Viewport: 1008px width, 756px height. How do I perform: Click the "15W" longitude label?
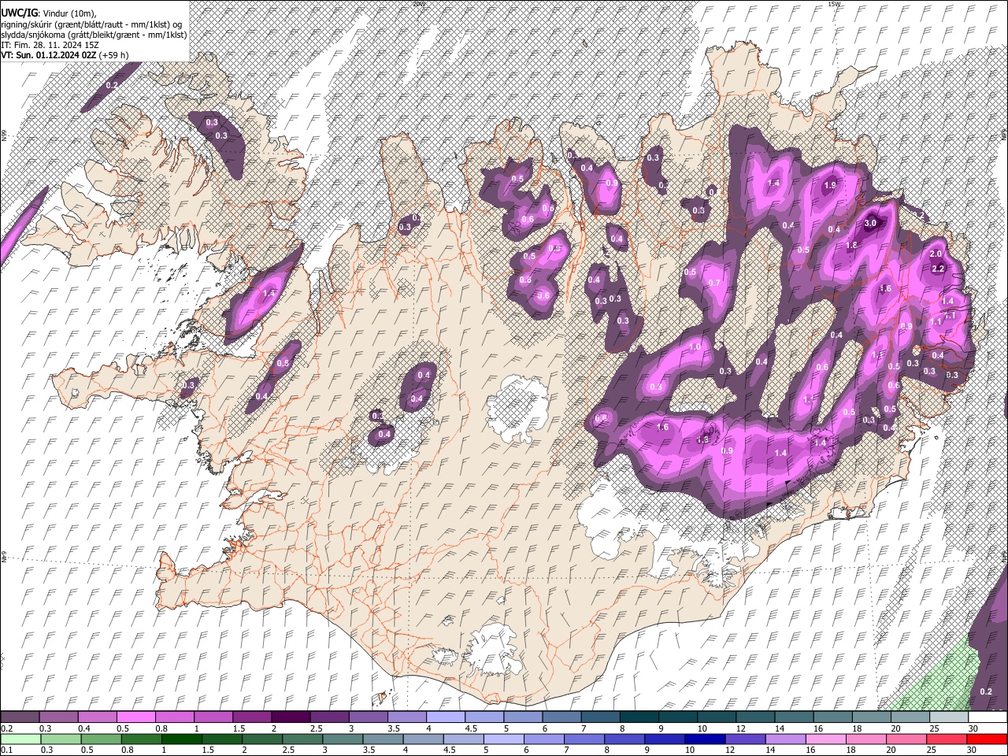coord(834,4)
